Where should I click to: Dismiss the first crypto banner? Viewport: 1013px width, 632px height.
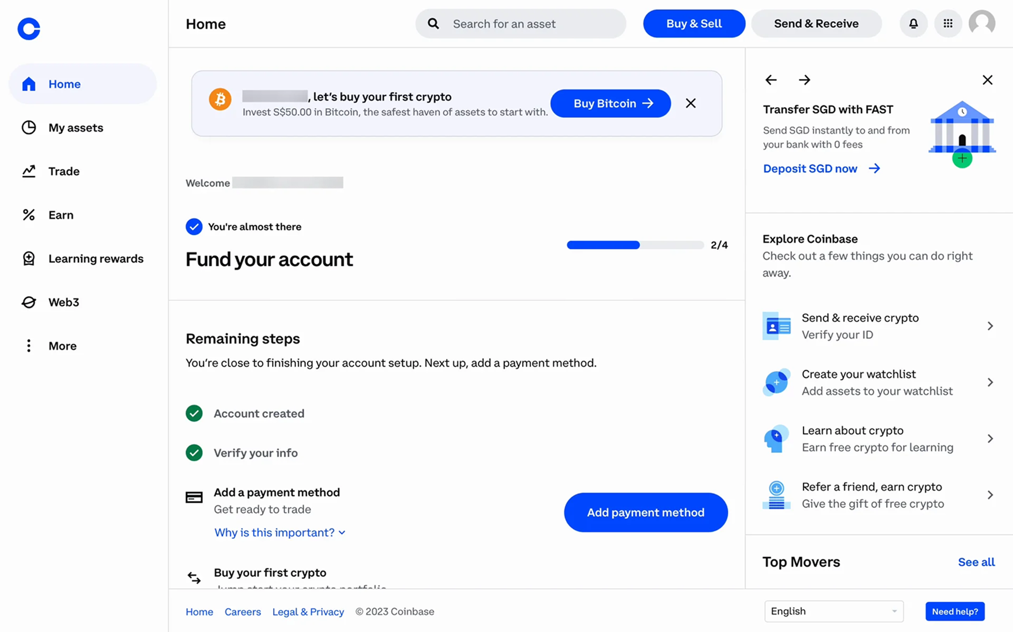pos(691,104)
